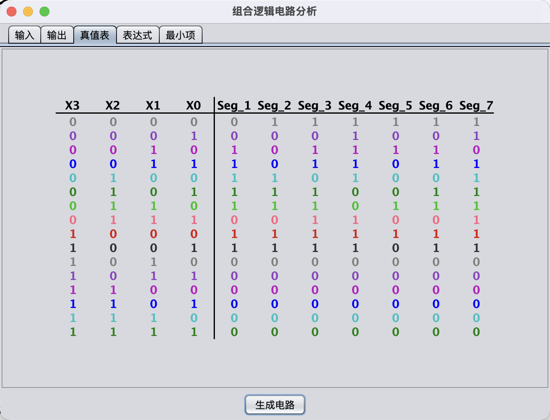Screen dimensions: 550x420
Task: Toggle the Seg_7 output for input 1010
Action: pos(476,262)
